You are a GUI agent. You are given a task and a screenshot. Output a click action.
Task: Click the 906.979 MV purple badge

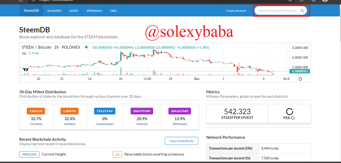click(x=142, y=111)
